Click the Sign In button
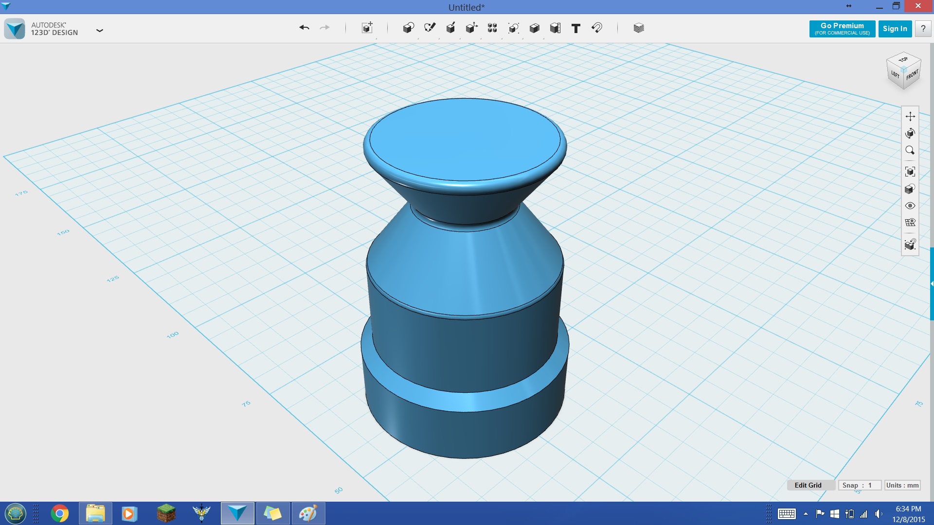 point(895,29)
